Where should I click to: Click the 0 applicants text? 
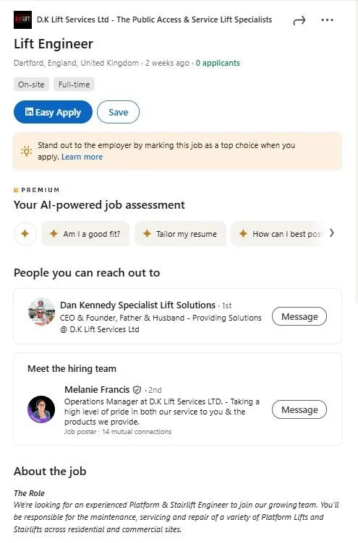click(218, 63)
